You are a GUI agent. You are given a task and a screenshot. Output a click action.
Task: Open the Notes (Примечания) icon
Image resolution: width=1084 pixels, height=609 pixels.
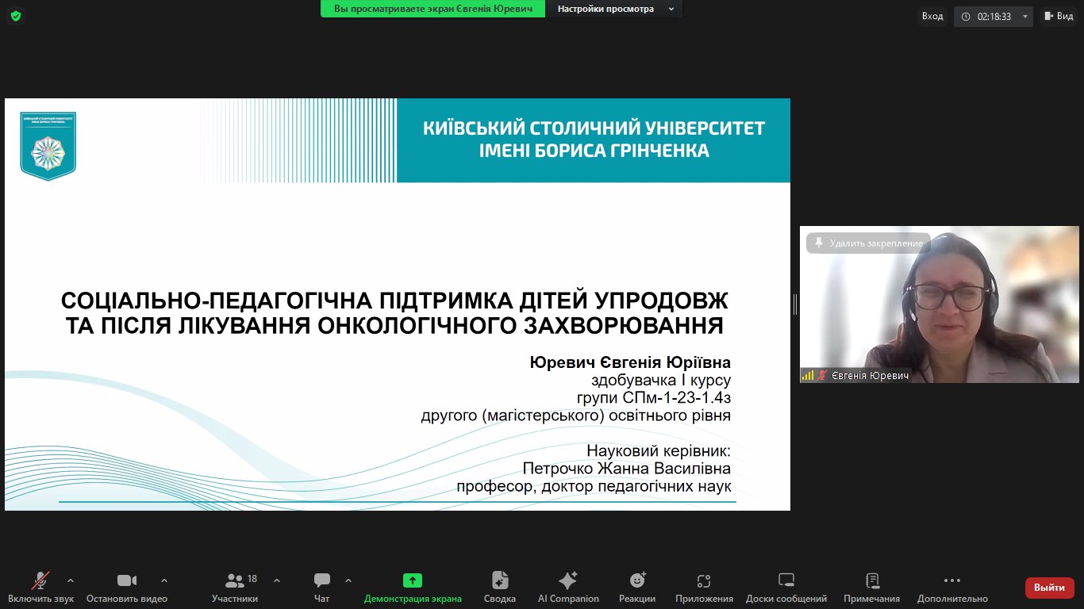point(871,580)
